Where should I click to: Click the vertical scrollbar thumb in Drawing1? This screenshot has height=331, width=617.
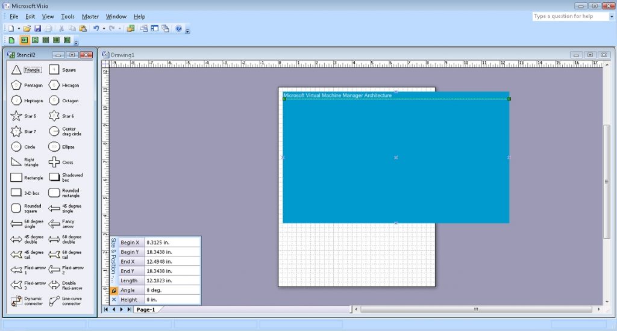click(x=607, y=182)
